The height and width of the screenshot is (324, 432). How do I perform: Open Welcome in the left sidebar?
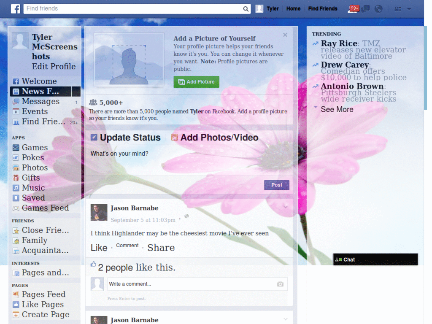pyautogui.click(x=39, y=81)
